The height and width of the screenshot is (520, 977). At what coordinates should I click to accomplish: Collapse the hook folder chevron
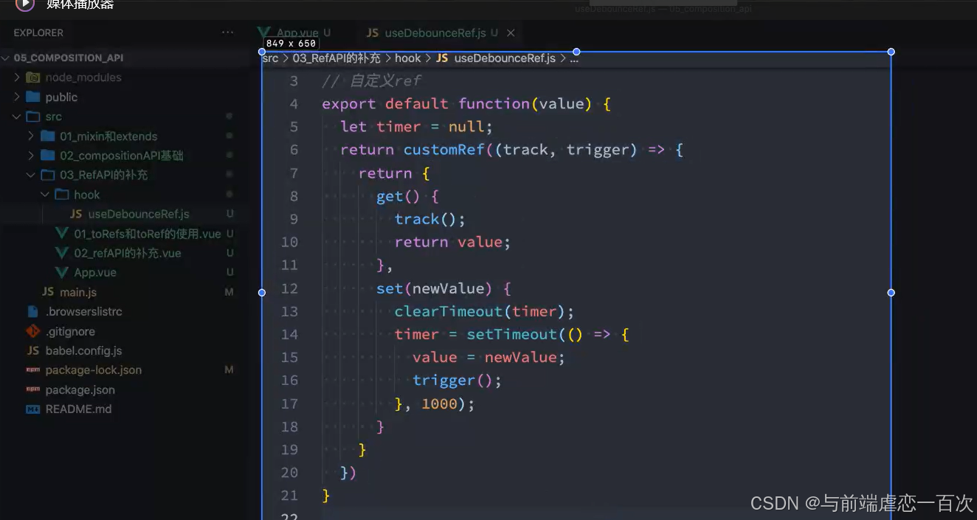(46, 195)
